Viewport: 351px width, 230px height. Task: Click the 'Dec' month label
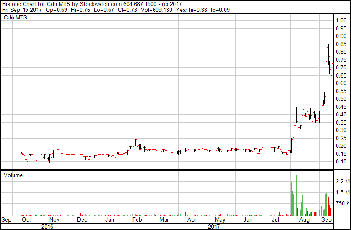pyautogui.click(x=82, y=220)
